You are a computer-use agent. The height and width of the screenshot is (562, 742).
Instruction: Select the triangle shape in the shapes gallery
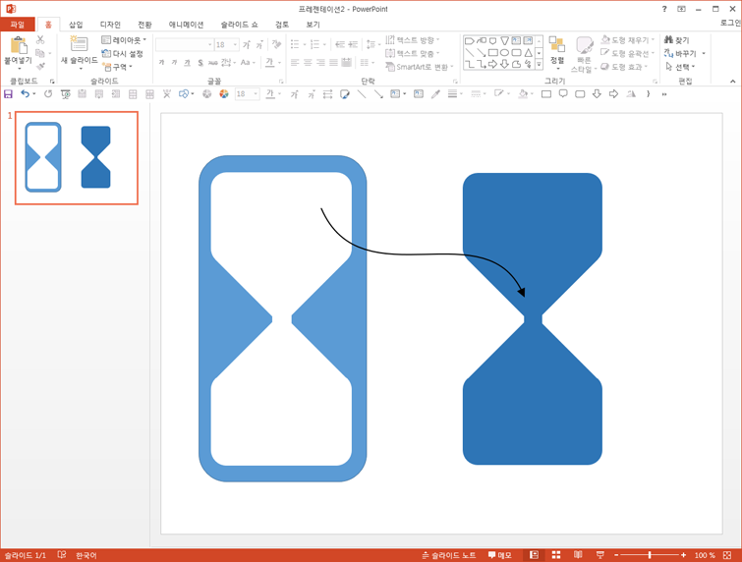click(528, 52)
